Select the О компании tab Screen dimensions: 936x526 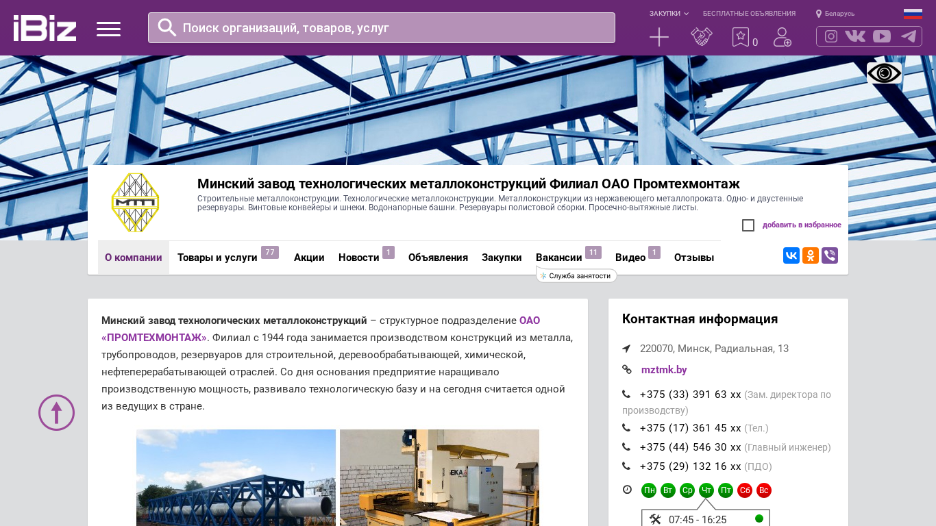point(134,258)
